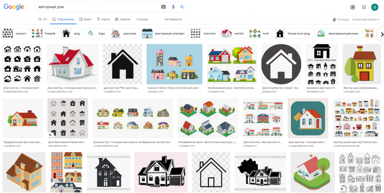Click the blue magnifier search icon
384x193 pixels.
182,7
